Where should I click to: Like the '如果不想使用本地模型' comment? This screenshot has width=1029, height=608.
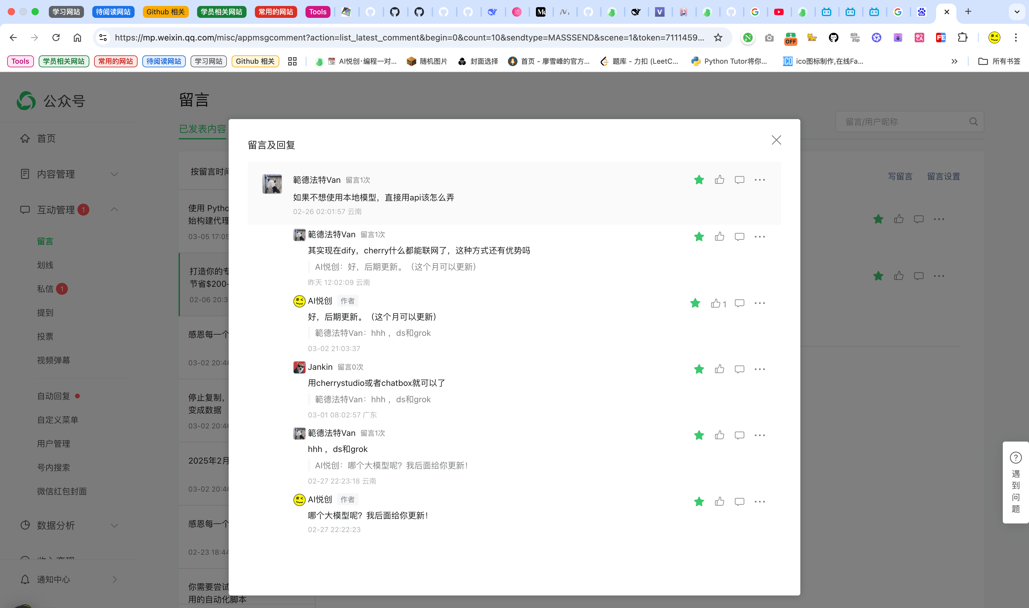pos(719,180)
